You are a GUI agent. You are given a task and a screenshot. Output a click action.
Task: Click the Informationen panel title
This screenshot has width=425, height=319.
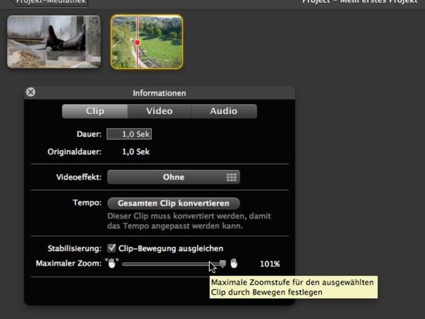coord(160,93)
